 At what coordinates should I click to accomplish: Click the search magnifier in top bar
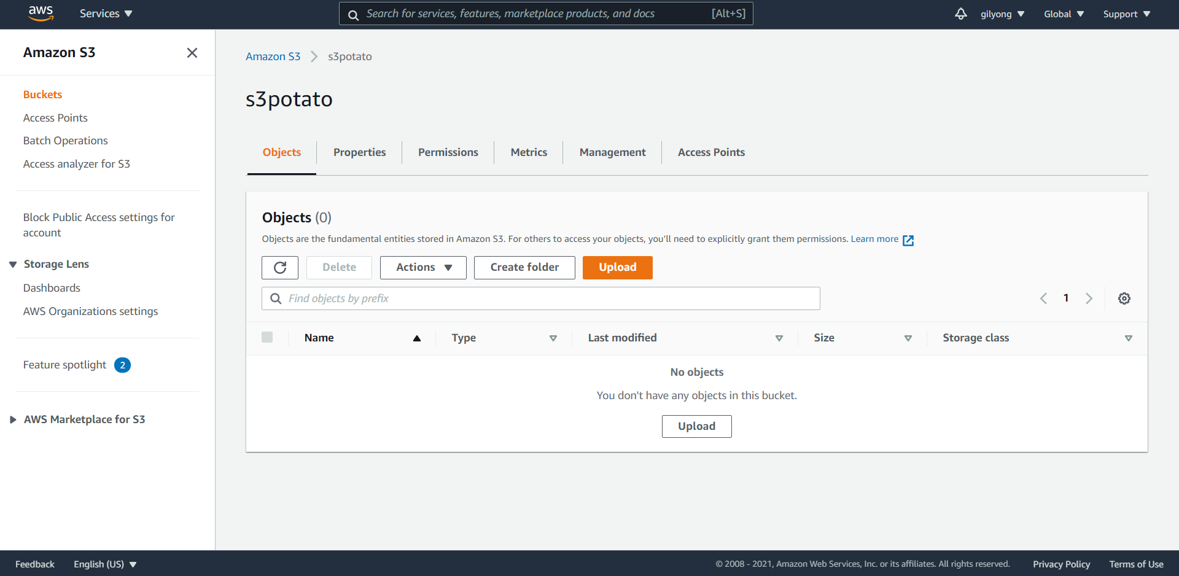(x=353, y=14)
